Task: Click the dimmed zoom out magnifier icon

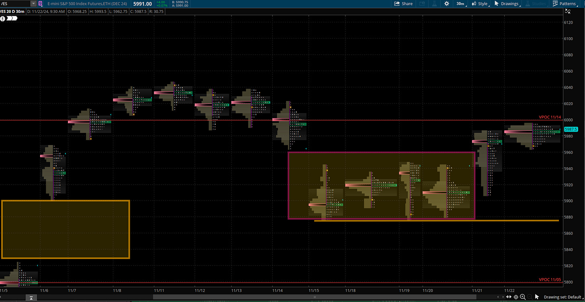Action: coord(530,297)
